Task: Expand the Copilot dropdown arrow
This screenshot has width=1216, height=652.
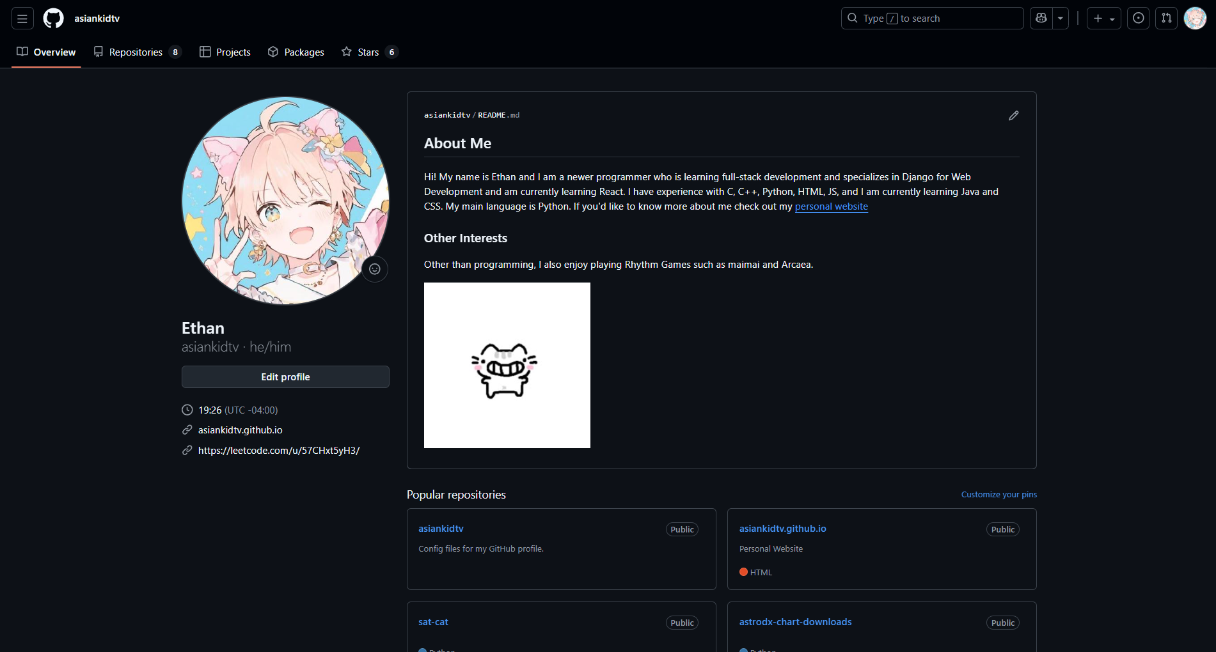Action: click(1061, 19)
